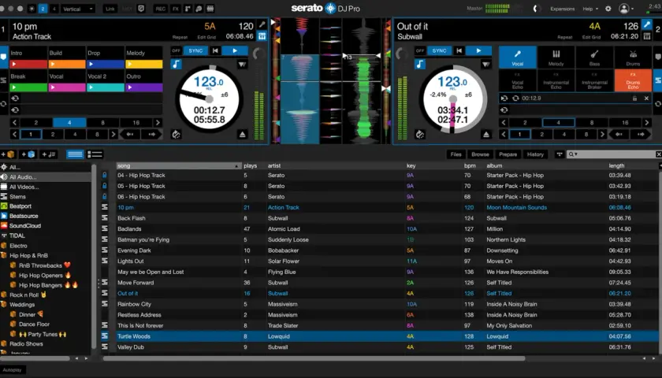The height and width of the screenshot is (378, 662).
Task: Lock the saved loop 00:12.9
Action: coord(634,98)
